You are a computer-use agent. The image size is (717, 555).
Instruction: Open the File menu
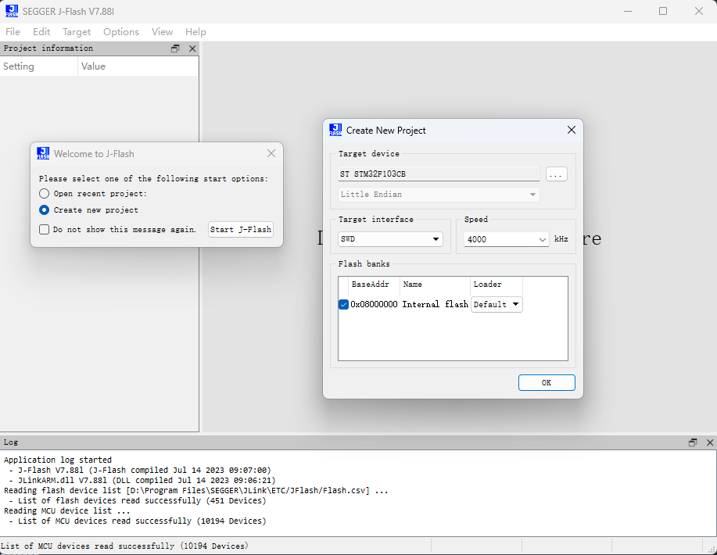pyautogui.click(x=13, y=32)
